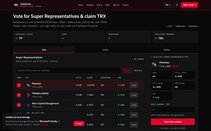The width and height of the screenshot is (211, 131).
Task: Focus the Vote Amount (TP) input
Action: click(x=173, y=110)
